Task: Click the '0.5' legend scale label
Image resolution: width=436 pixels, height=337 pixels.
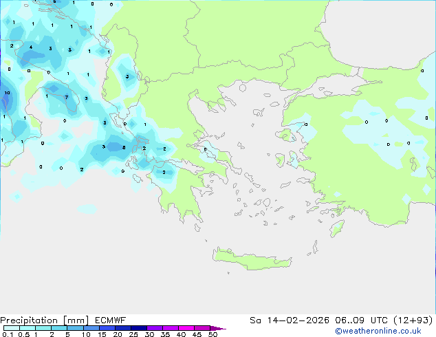Action: pyautogui.click(x=23, y=334)
